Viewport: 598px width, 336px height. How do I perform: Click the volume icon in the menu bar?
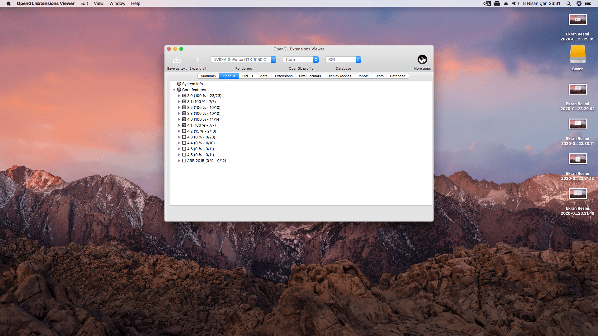(515, 3)
